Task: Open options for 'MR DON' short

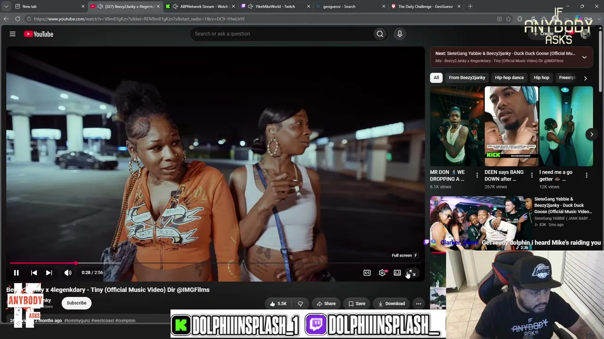Action: (477, 175)
